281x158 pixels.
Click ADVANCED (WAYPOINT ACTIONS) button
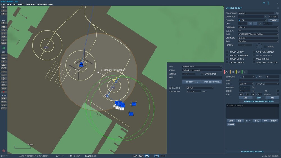259,101
